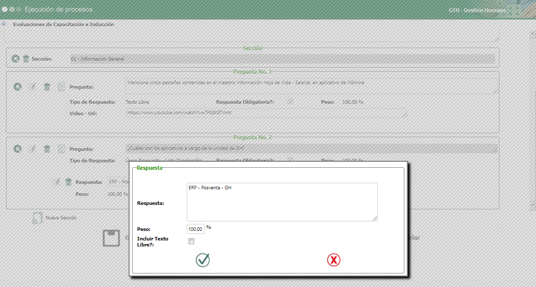
Task: Click the page scrollbar down arrow
Action: point(532,205)
